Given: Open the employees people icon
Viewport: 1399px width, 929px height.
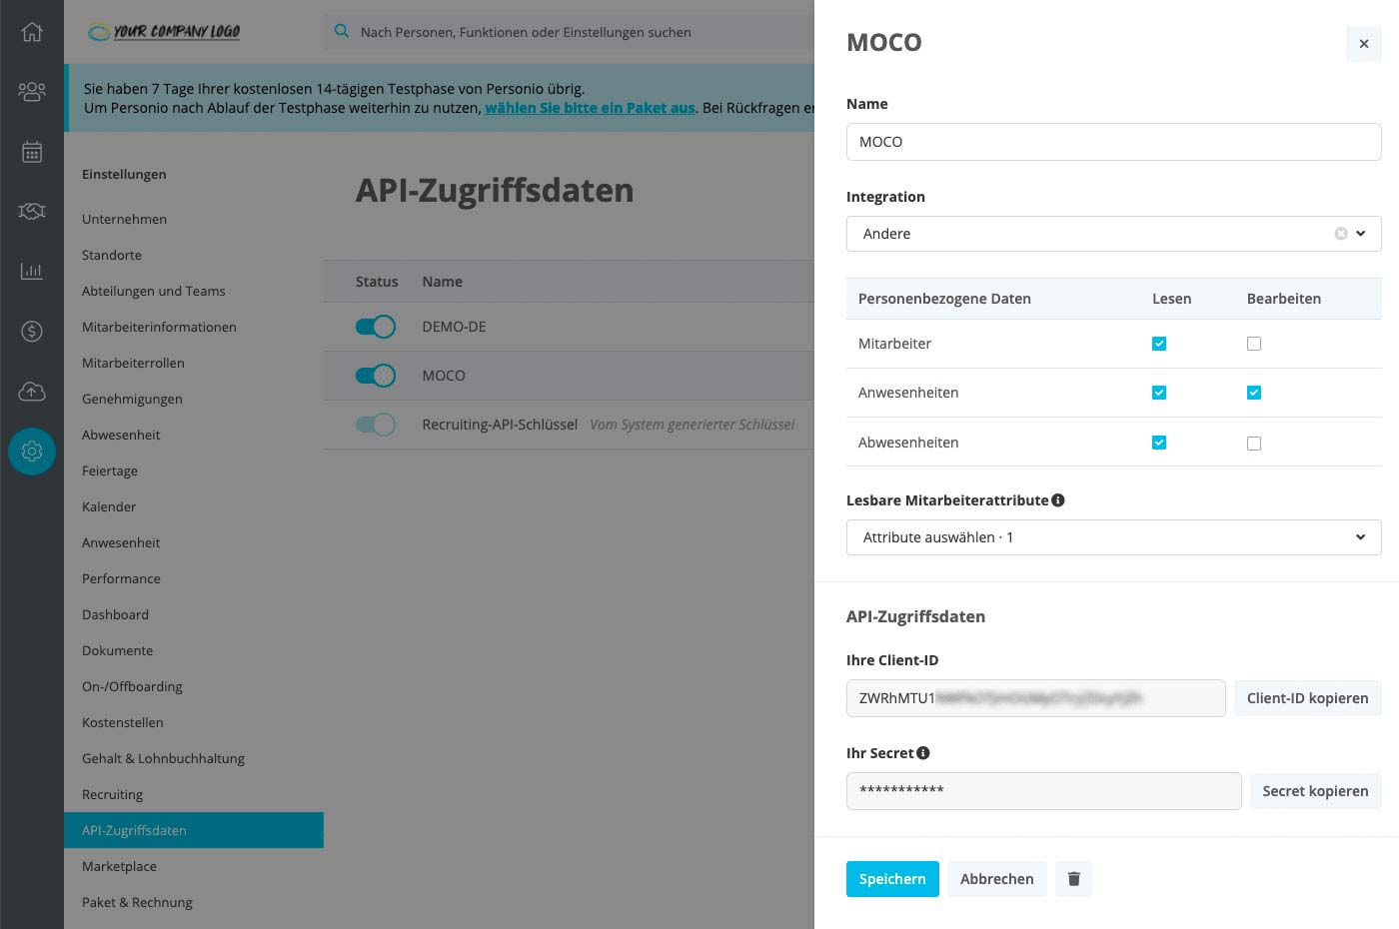Looking at the screenshot, I should tap(32, 92).
